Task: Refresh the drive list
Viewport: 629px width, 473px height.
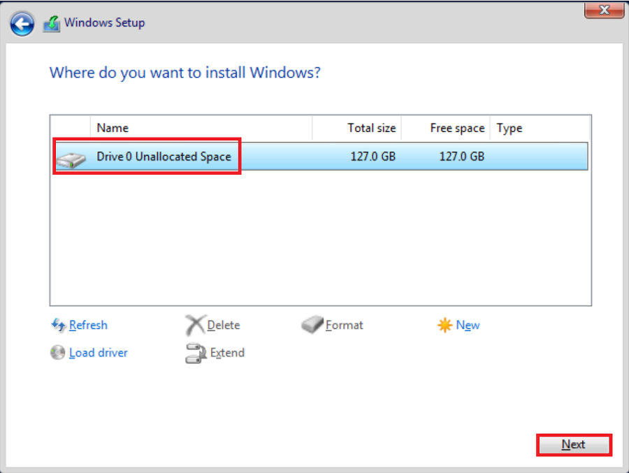Action: pyautogui.click(x=88, y=325)
